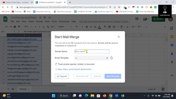Click the Add sheet plus icon
This screenshot has width=176, height=99.
pos(8,89)
